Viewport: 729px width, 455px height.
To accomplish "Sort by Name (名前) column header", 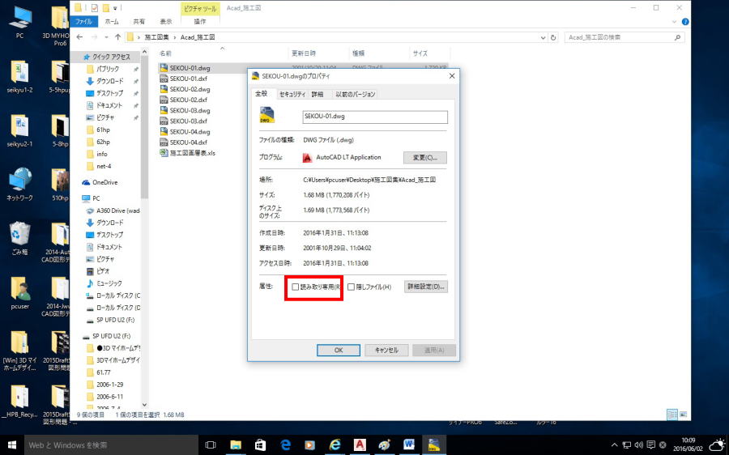I will (166, 53).
